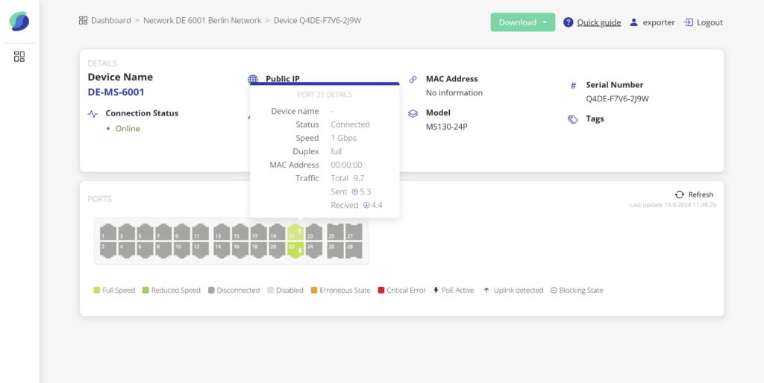Click the Logout icon
The image size is (764, 383).
[x=689, y=22]
